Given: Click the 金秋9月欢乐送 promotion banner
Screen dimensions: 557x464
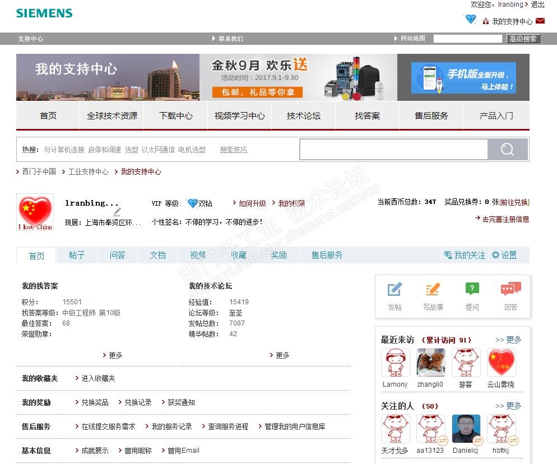Looking at the screenshot, I should pyautogui.click(x=298, y=77).
